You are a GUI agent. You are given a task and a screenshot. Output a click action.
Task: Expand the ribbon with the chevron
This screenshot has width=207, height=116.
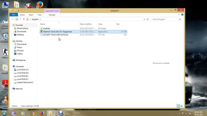point(179,15)
